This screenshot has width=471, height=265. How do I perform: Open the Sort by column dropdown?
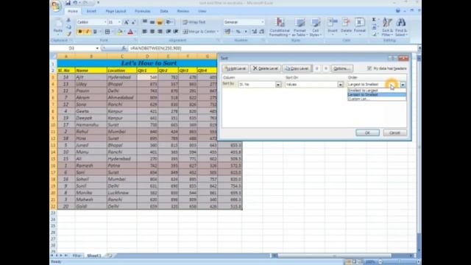pos(278,85)
